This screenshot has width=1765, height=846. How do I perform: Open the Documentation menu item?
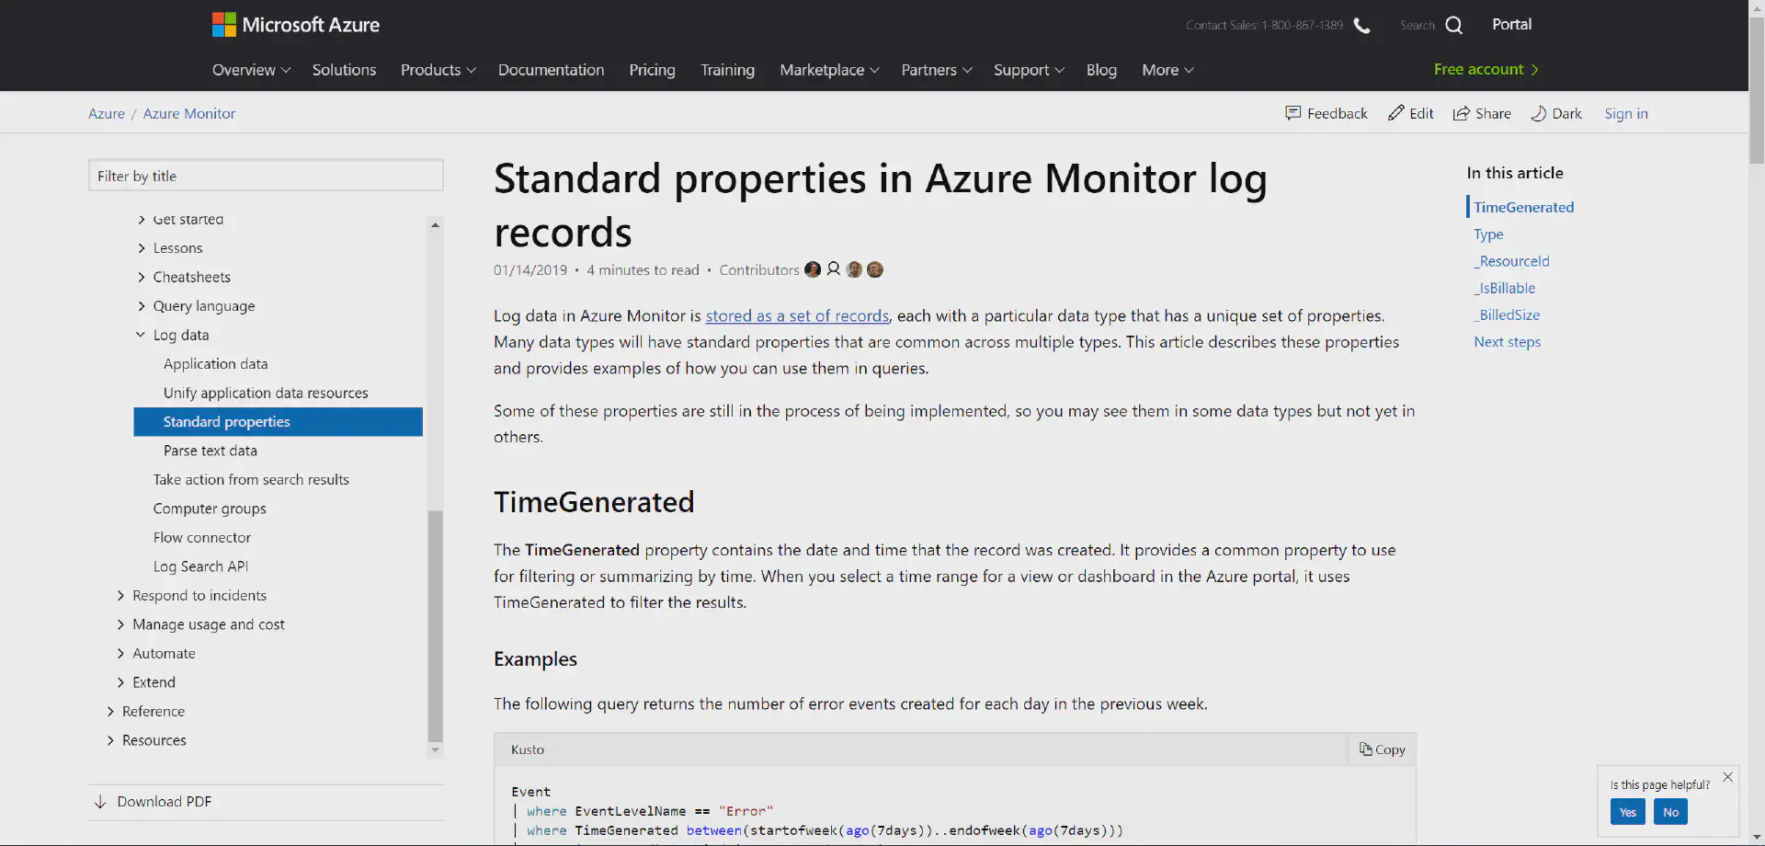click(x=551, y=70)
